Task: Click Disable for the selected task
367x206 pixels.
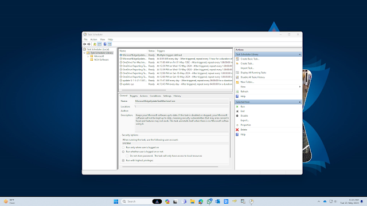Action: [244, 116]
